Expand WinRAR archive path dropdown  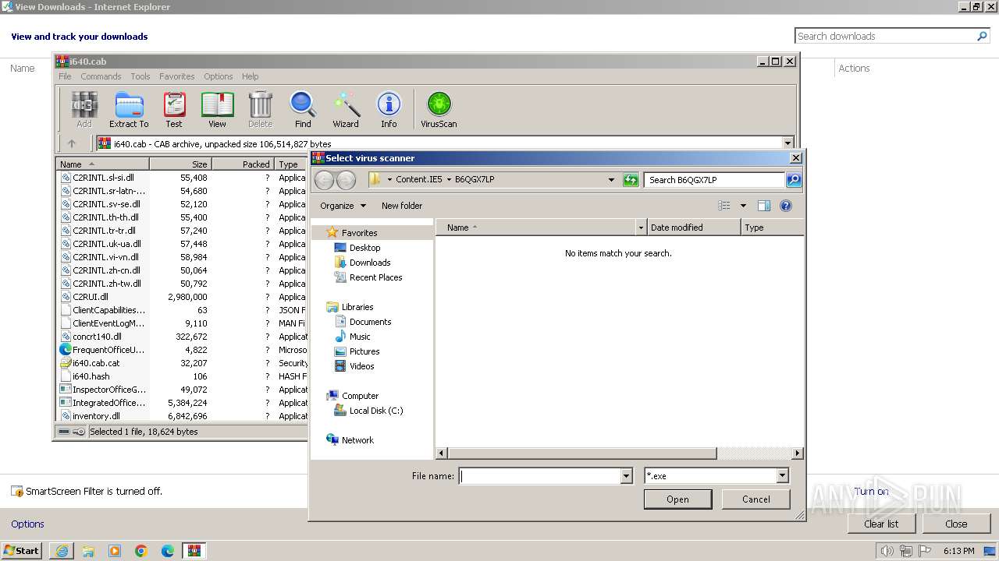pos(787,143)
